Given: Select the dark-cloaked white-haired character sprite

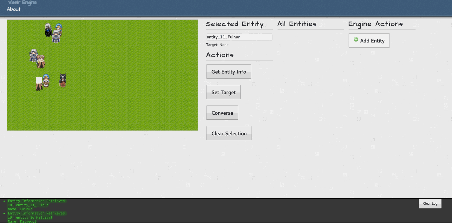Looking at the screenshot, I should [48, 30].
